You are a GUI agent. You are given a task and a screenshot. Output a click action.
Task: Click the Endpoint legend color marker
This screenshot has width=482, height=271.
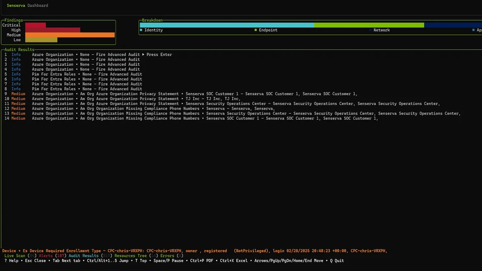tap(256, 30)
